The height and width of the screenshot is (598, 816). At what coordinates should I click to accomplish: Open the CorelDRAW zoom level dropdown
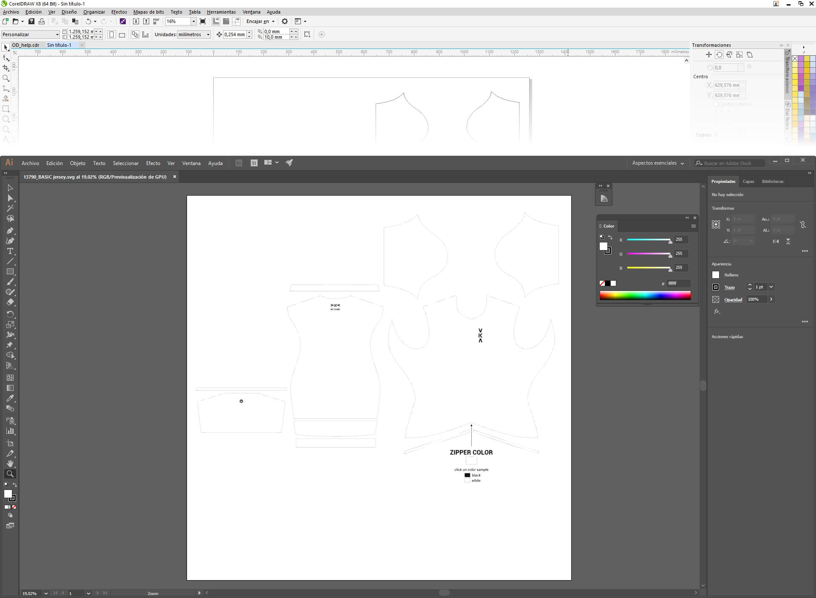[193, 21]
